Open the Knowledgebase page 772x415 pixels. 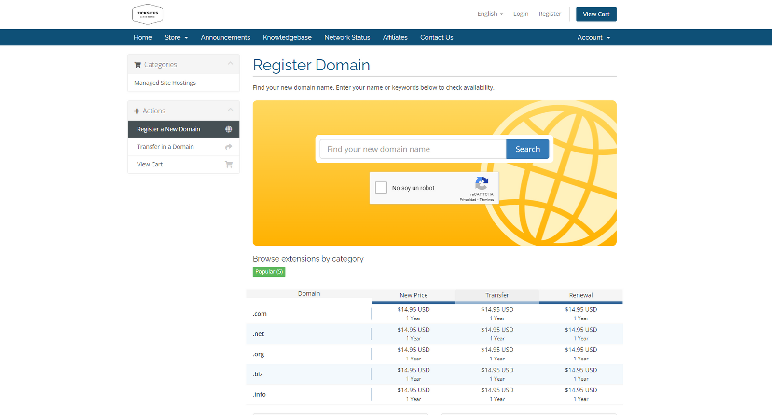287,37
